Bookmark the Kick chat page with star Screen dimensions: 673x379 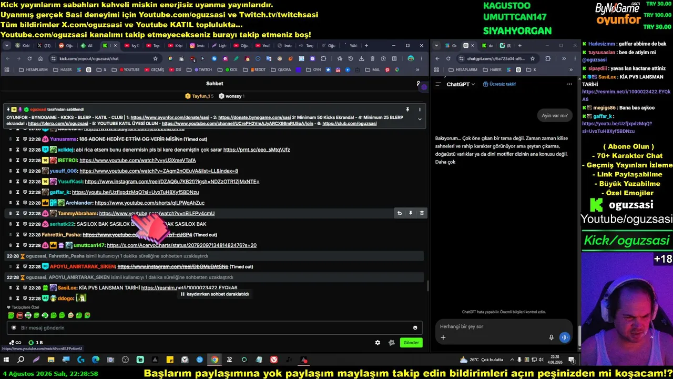(155, 58)
